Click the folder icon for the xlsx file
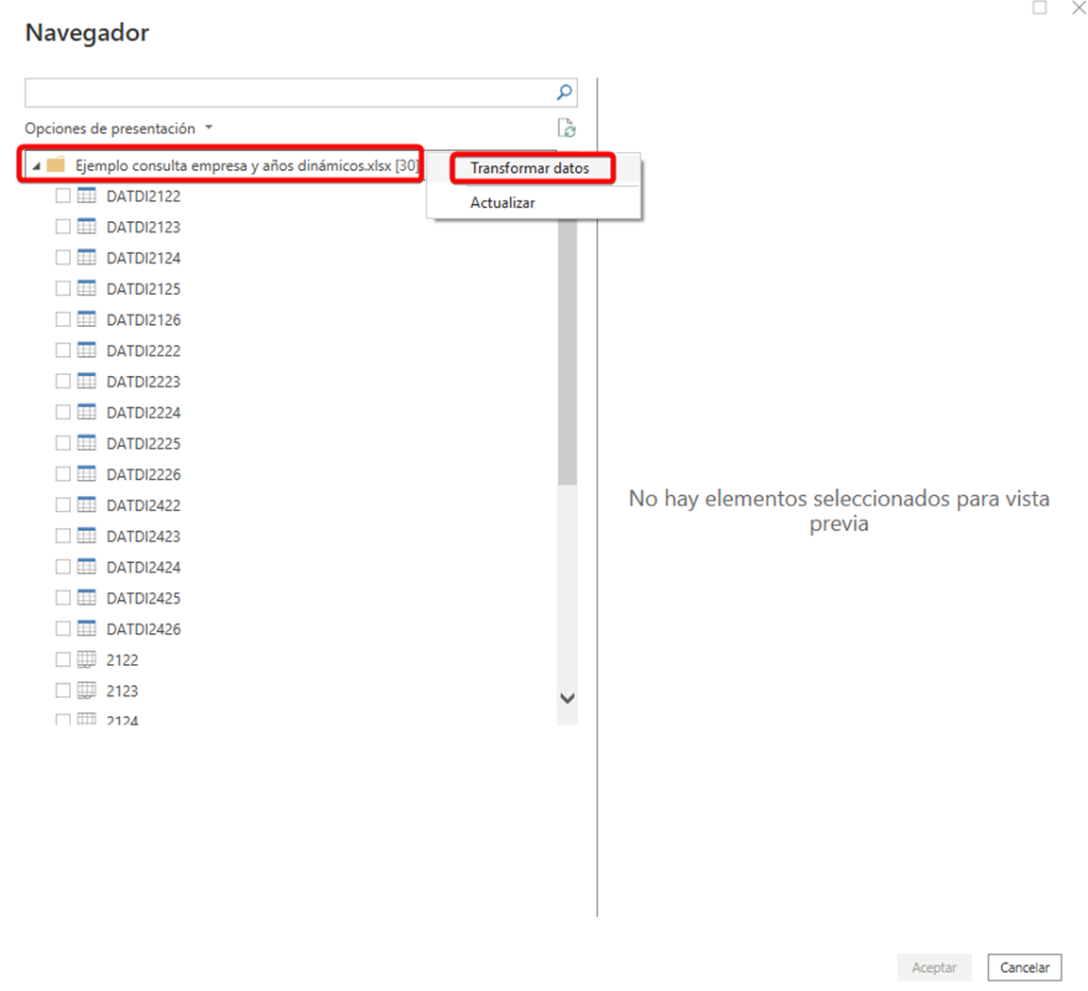 56,165
